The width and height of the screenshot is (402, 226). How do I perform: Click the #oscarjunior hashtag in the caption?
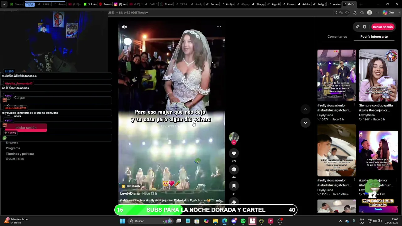pyautogui.click(x=164, y=201)
